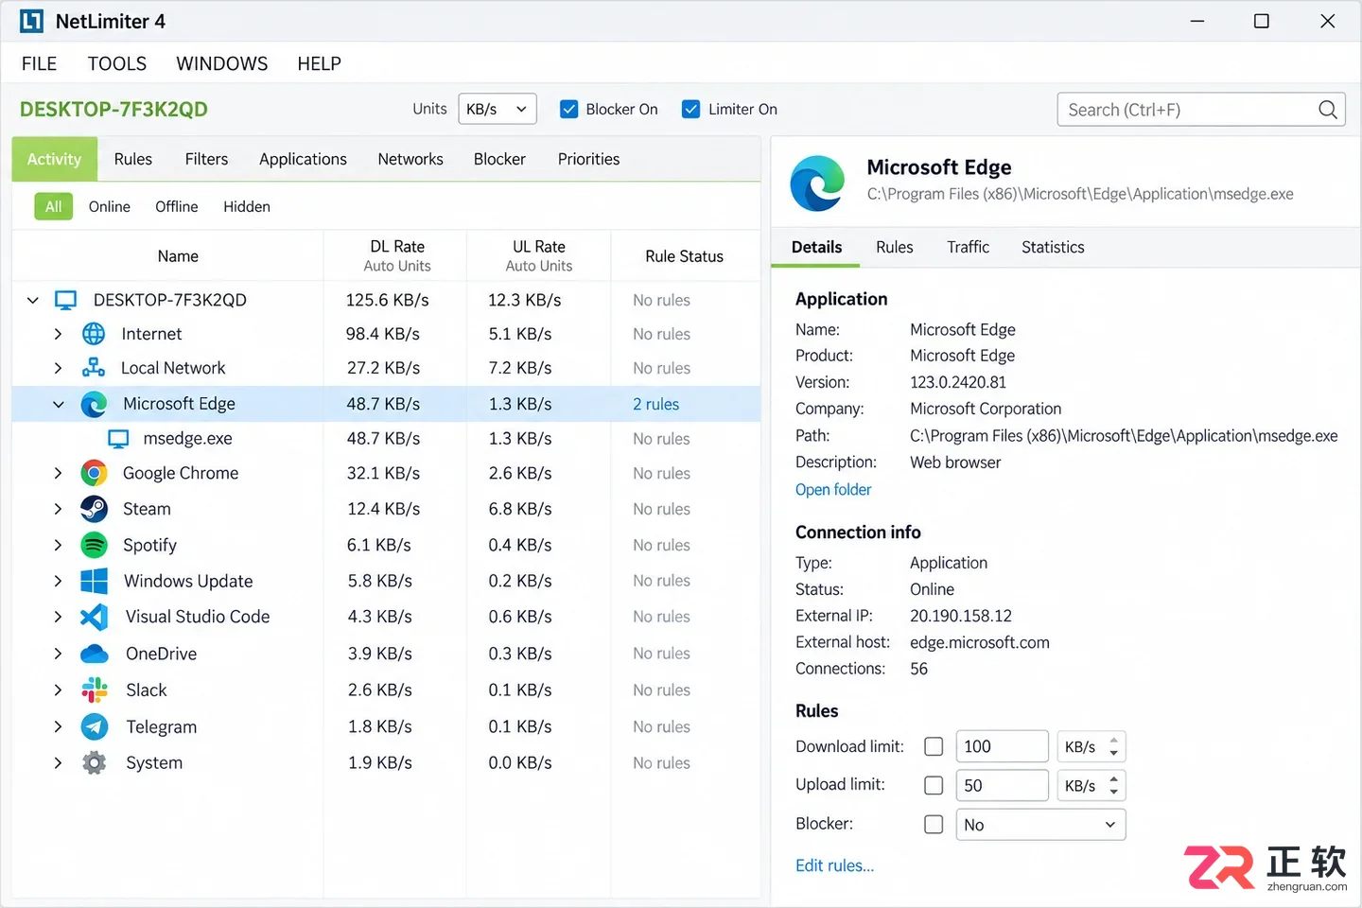Open the Units KB/s dropdown

[x=498, y=109]
